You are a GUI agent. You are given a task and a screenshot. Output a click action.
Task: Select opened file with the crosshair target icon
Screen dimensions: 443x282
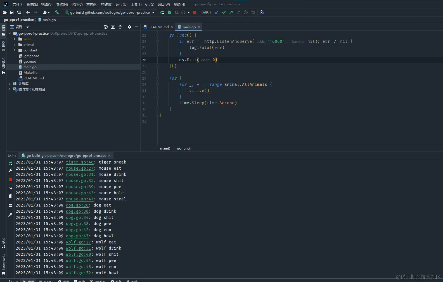click(106, 27)
